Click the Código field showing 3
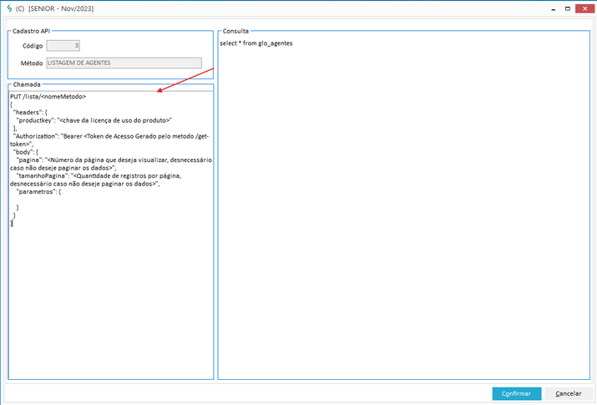Viewport: 597px width, 405px height. pyautogui.click(x=63, y=46)
